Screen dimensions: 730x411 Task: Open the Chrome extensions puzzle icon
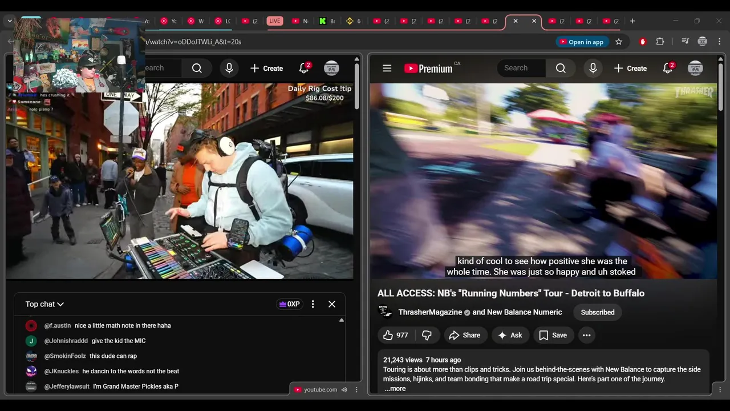[660, 42]
